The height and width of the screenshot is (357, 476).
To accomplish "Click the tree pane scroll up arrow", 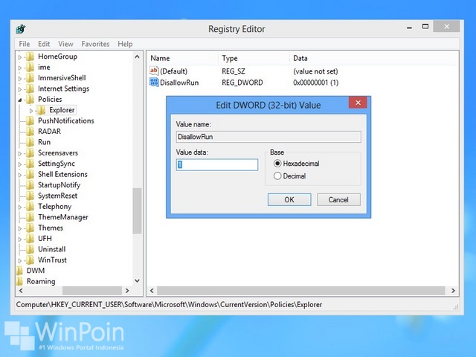I will click(137, 57).
